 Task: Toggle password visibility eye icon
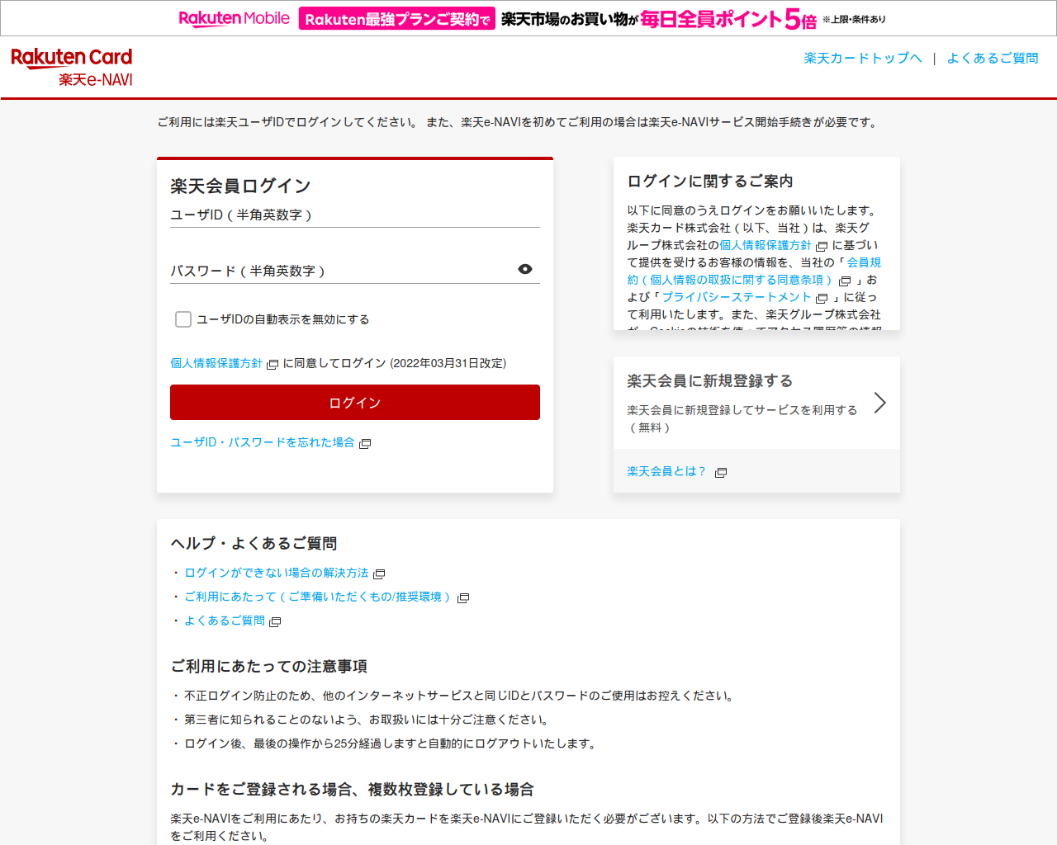[x=525, y=269]
